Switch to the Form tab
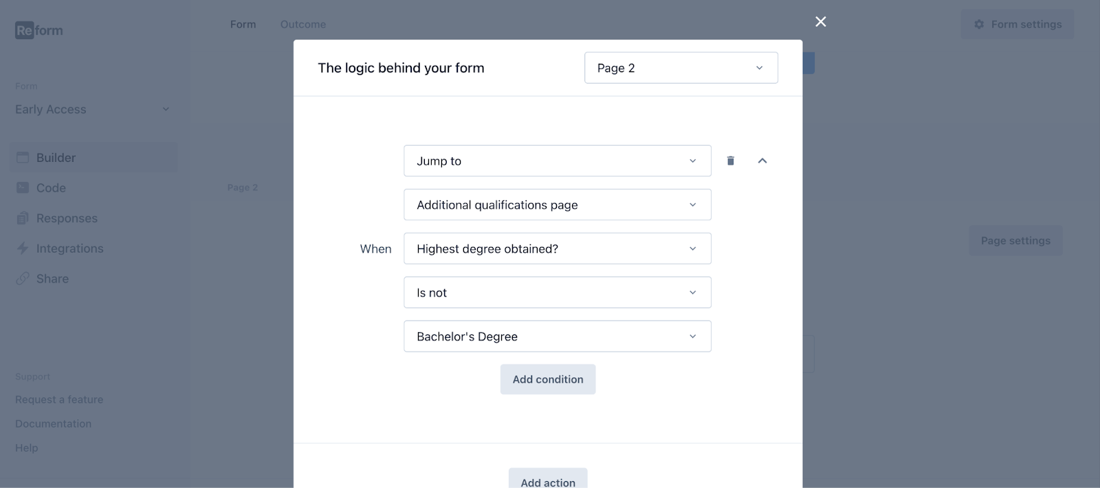 [243, 25]
